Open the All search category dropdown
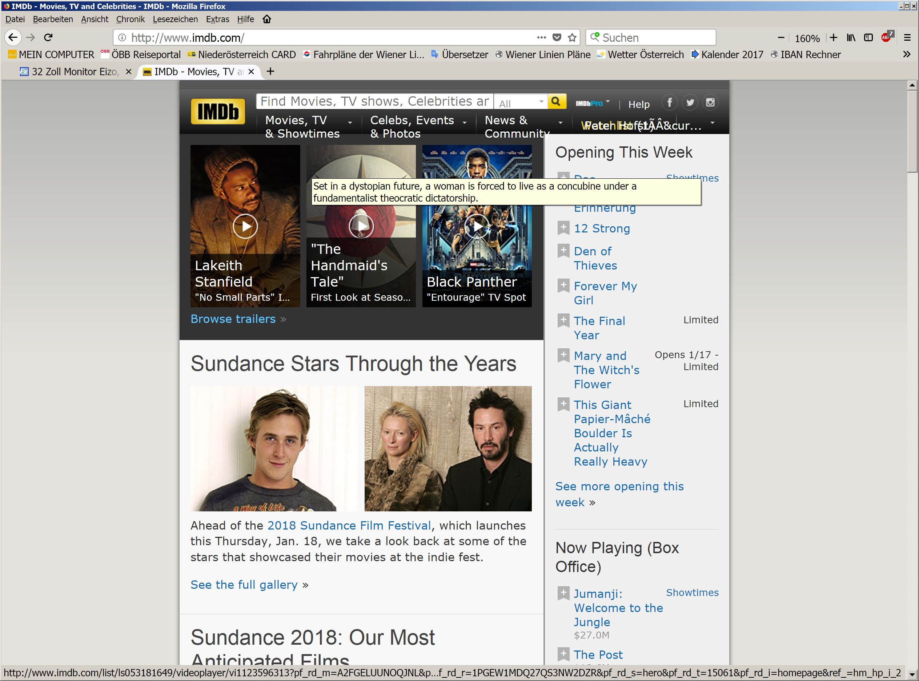Image resolution: width=919 pixels, height=681 pixels. pyautogui.click(x=521, y=102)
